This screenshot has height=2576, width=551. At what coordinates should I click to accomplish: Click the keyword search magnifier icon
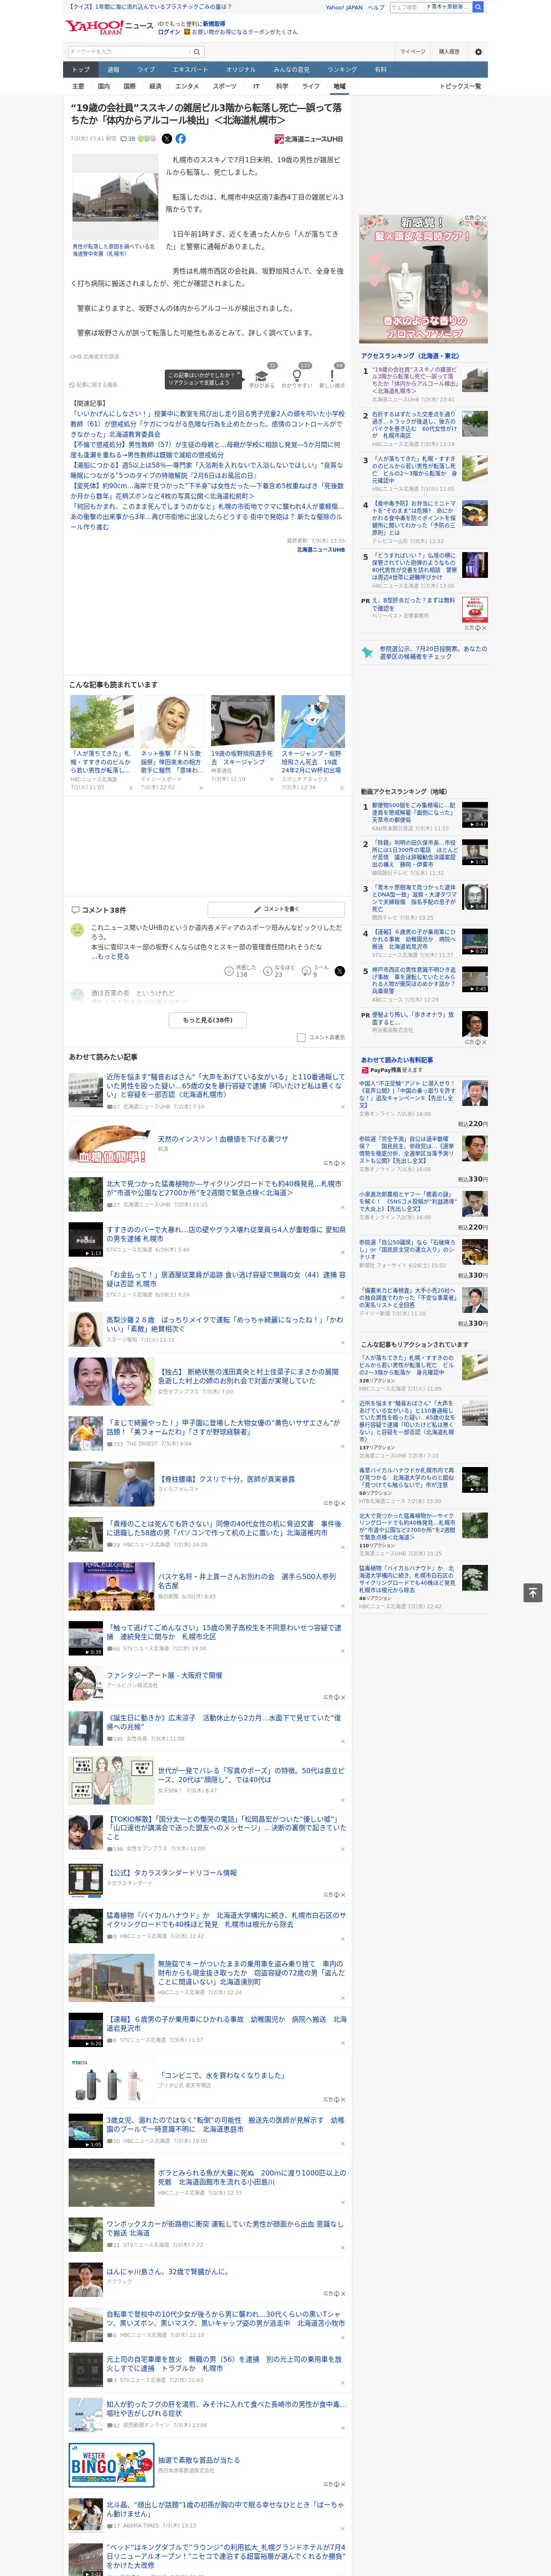(x=196, y=52)
